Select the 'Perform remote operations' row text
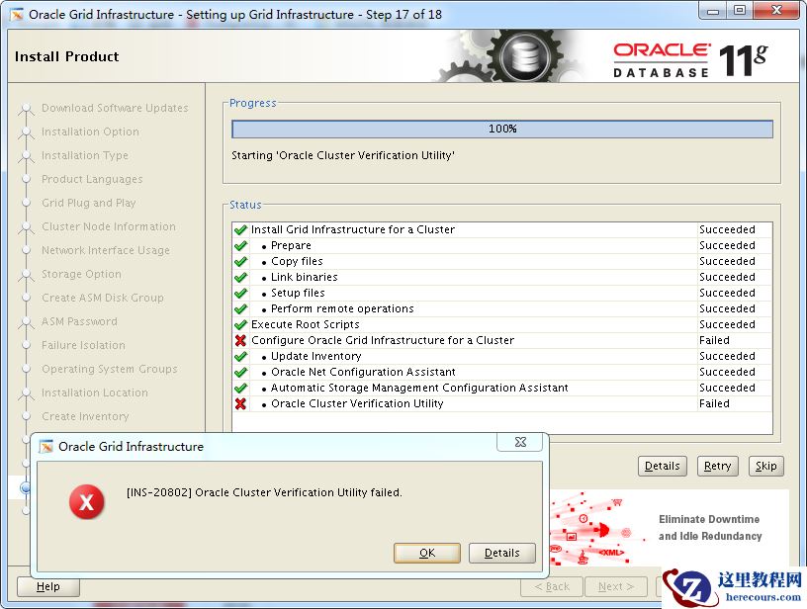 342,309
